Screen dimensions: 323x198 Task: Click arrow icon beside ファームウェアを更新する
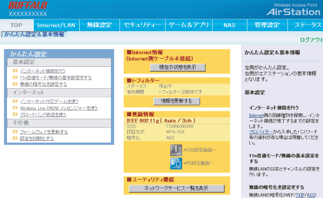[15, 131]
